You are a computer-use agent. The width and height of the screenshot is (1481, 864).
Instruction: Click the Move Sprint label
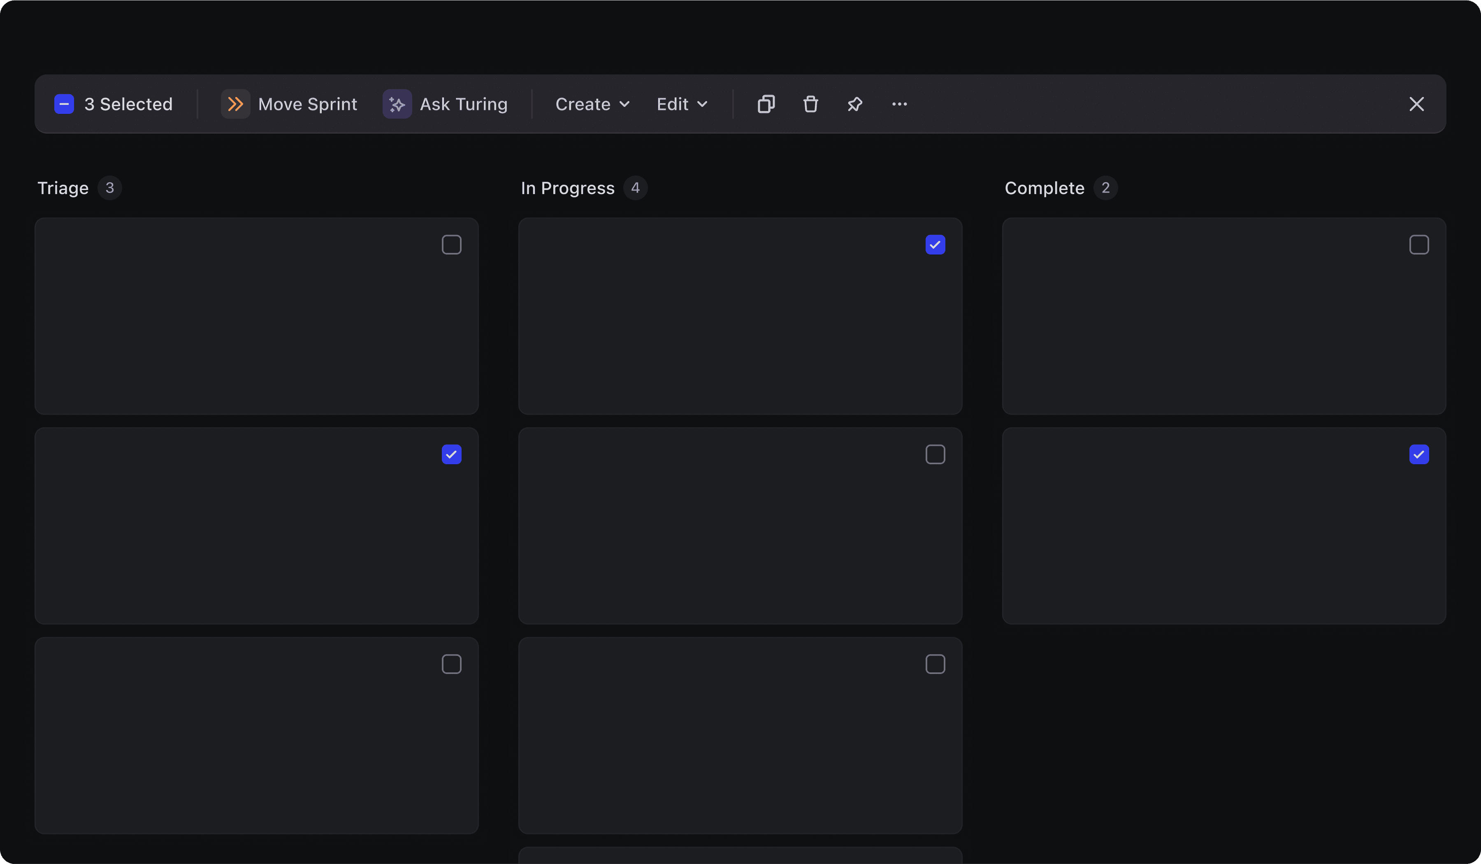[x=307, y=104]
